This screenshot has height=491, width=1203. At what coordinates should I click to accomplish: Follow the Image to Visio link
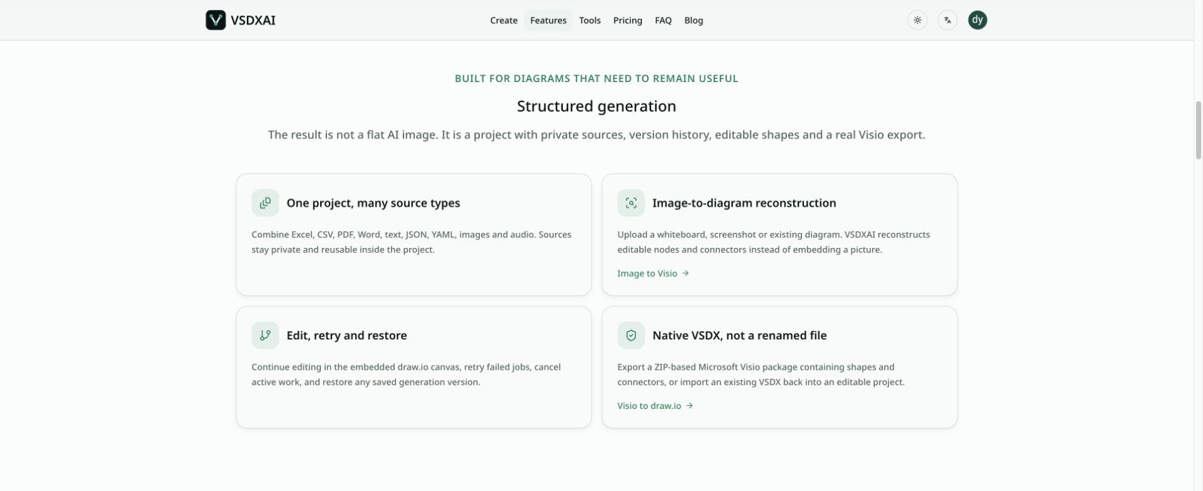(653, 273)
